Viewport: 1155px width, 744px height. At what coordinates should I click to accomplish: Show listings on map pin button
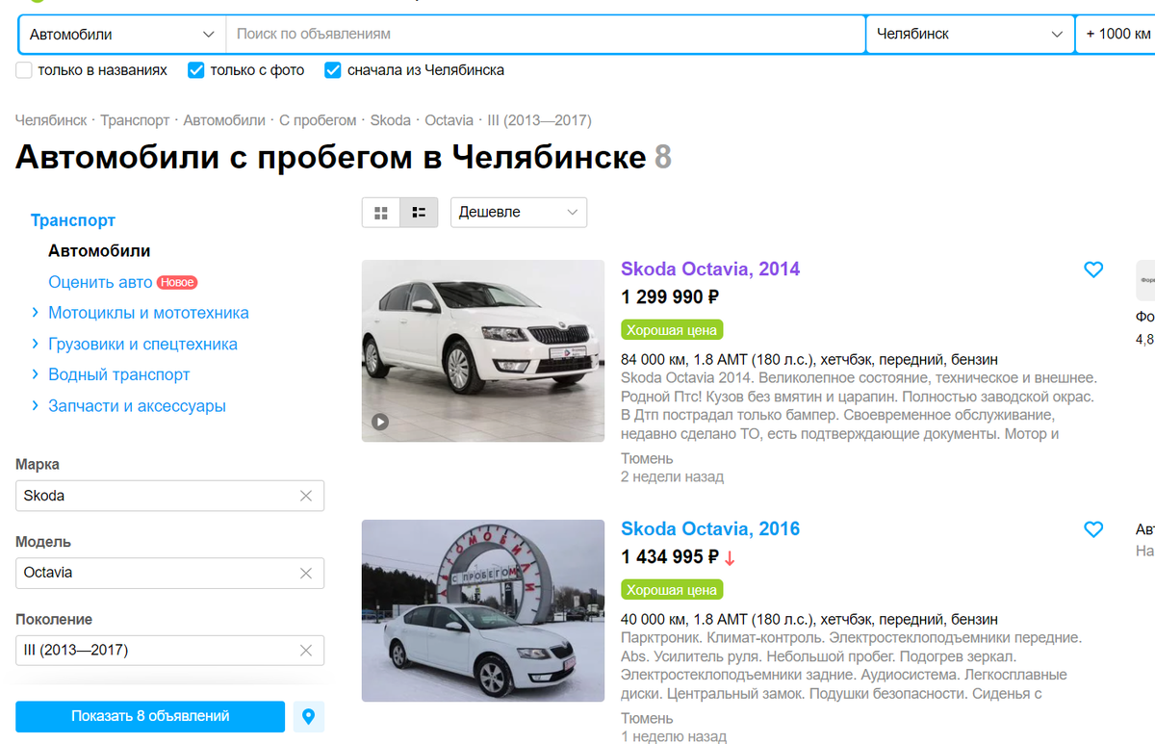pos(309,717)
